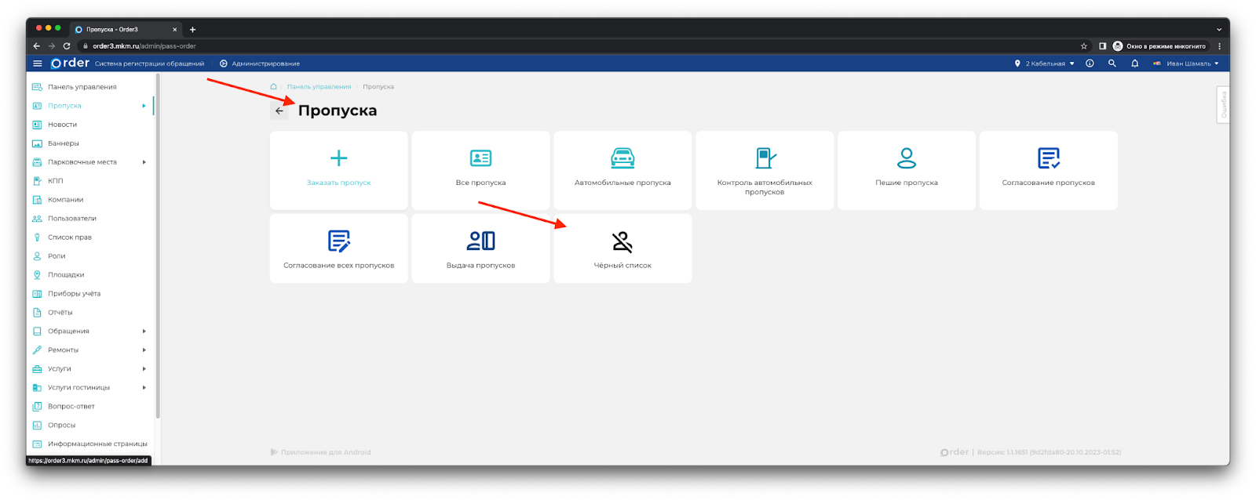Image resolution: width=1256 pixels, height=500 pixels.
Task: Open the Согласование пропусков tile
Action: [x=1048, y=170]
